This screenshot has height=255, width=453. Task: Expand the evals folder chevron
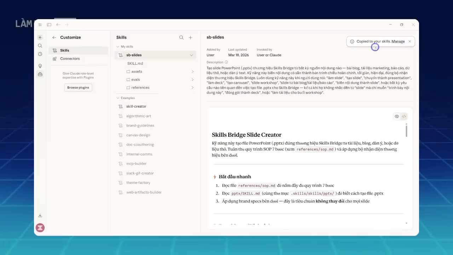click(x=193, y=80)
